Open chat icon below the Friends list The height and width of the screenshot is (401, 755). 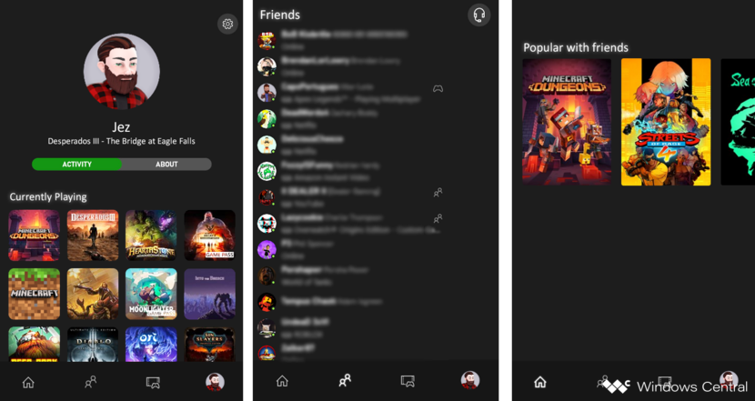(408, 381)
